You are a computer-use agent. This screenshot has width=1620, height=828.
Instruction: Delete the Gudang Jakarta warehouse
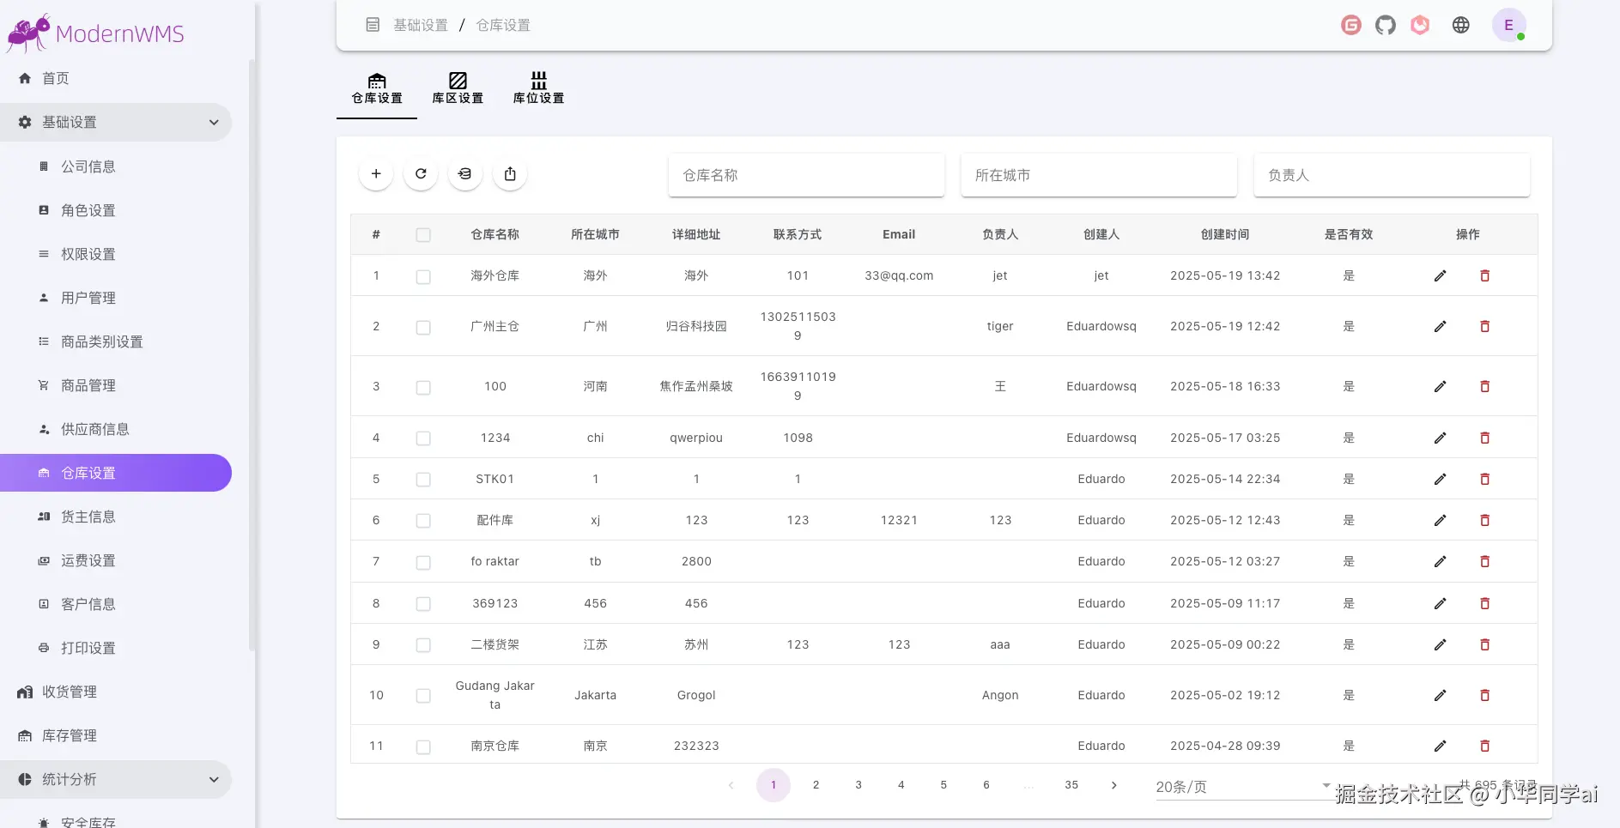tap(1485, 696)
